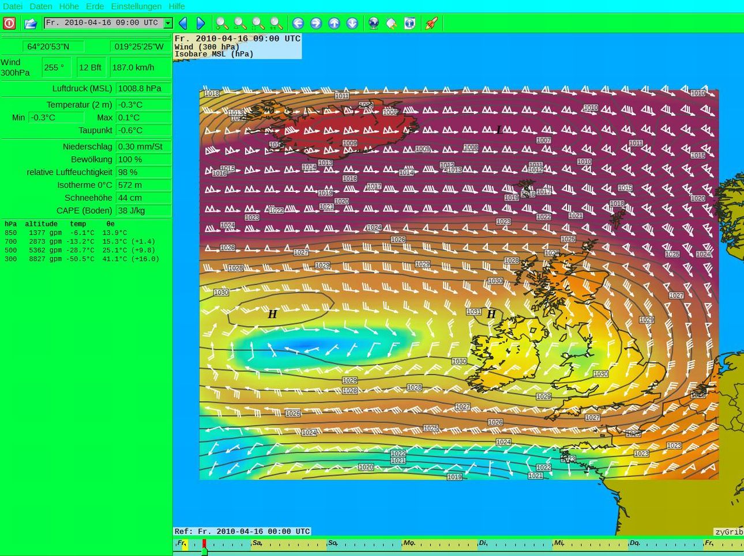The image size is (744, 556).
Task: Pan the map up with the arrow icon
Action: [335, 23]
